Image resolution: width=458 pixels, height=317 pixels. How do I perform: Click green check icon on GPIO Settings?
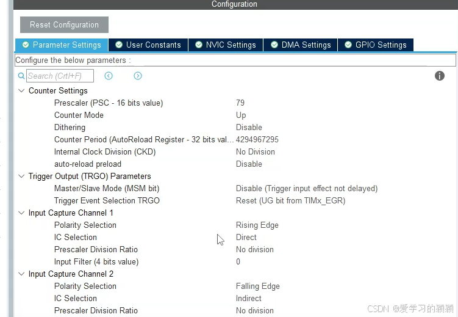click(348, 45)
